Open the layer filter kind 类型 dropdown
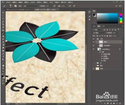Screen dimensions: 125x105 pyautogui.click(x=97, y=30)
